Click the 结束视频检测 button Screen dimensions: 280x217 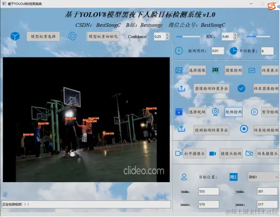tap(266, 130)
